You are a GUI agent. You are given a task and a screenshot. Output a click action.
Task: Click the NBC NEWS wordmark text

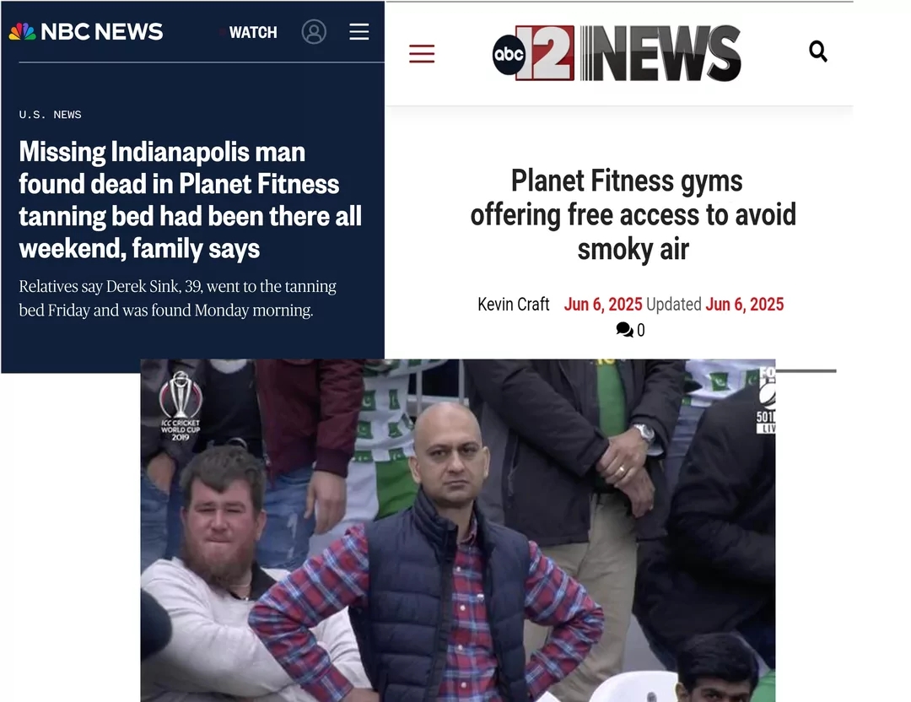102,32
